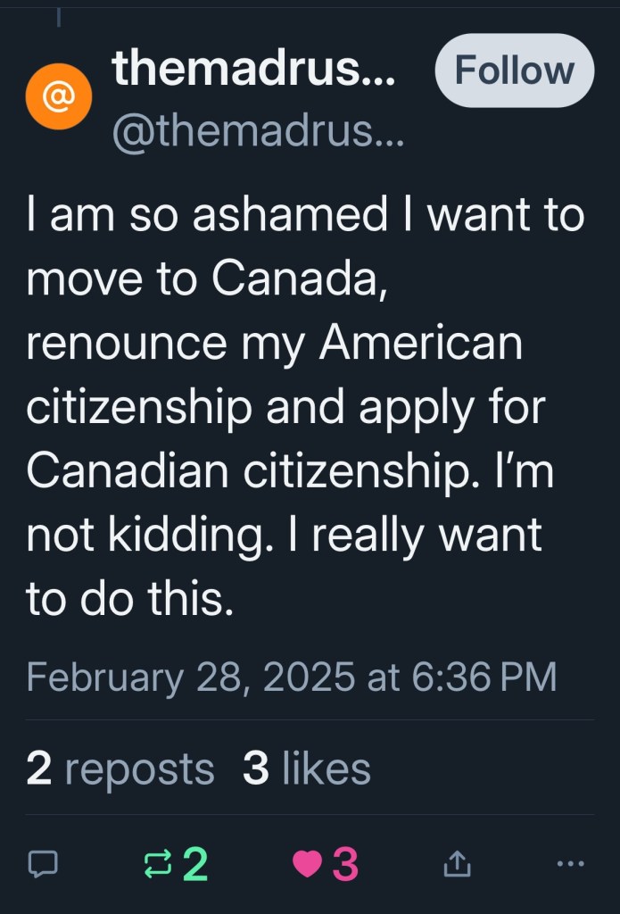Tap the share upload arrow icon

456,863
